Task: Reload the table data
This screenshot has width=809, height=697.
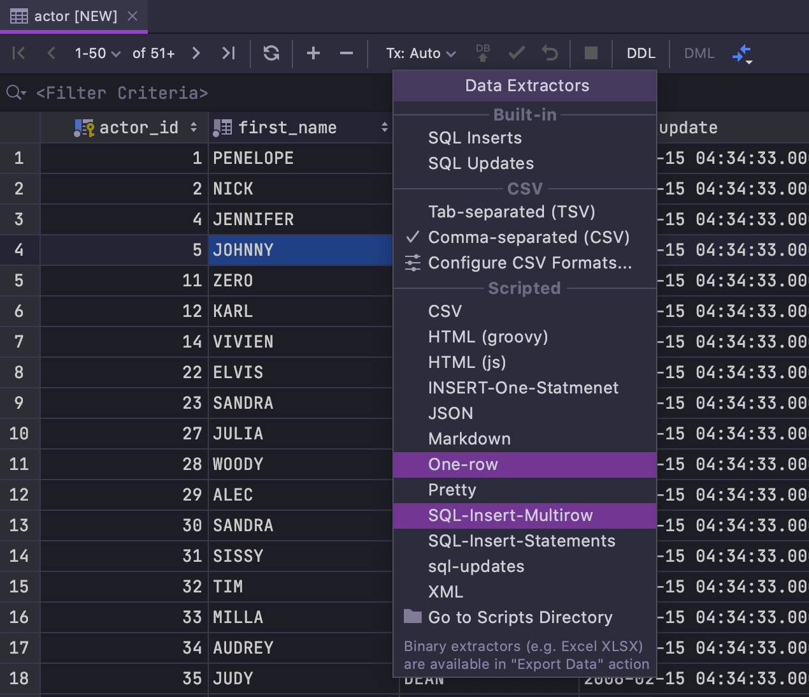Action: point(271,54)
